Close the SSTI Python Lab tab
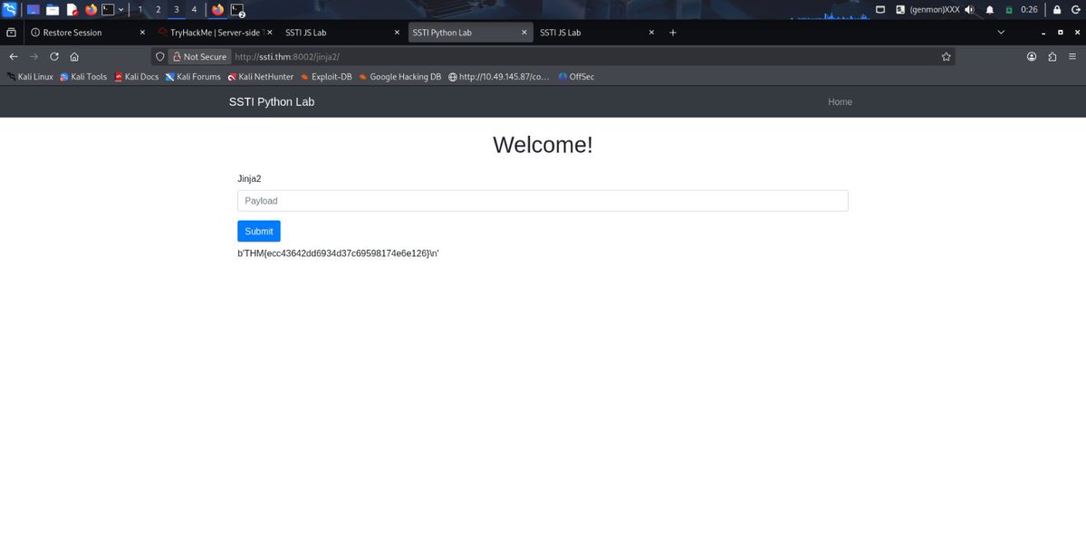The width and height of the screenshot is (1086, 534). (524, 33)
